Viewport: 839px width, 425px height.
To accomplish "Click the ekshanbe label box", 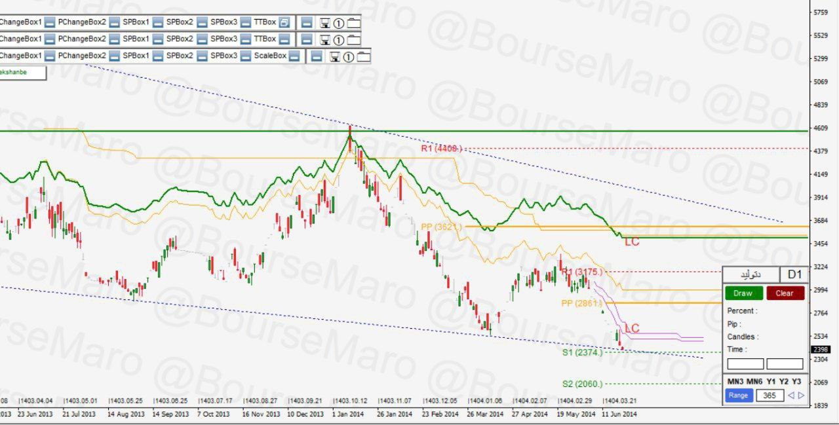I will coord(23,73).
